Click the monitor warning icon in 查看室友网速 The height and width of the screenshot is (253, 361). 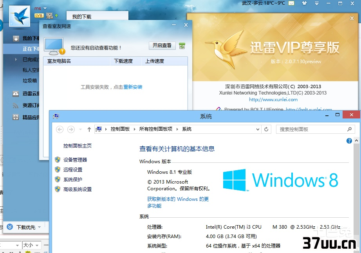coord(54,46)
